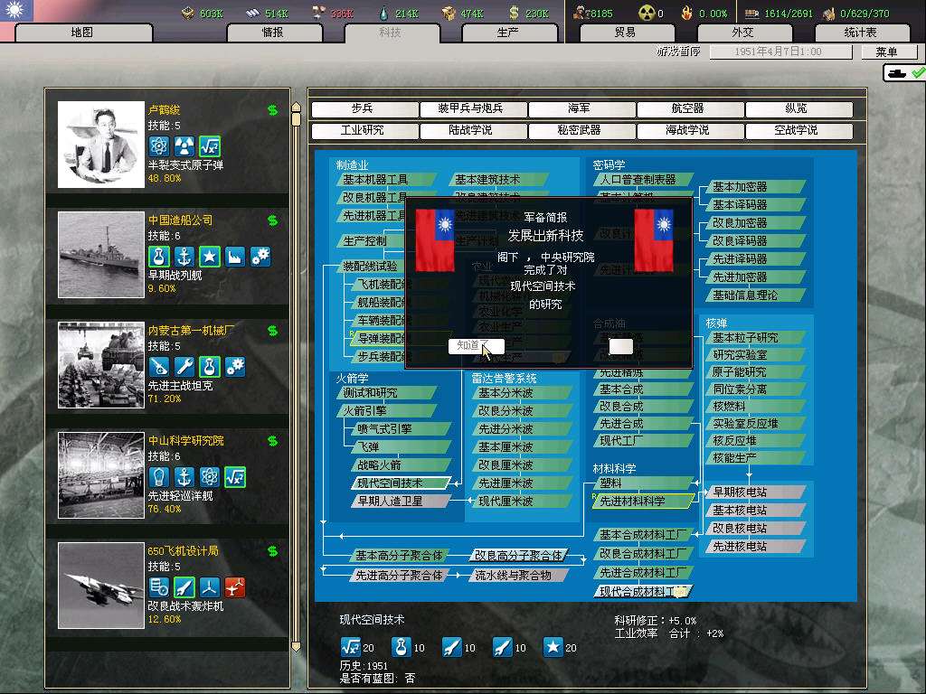Click 中国造船公司's gears mechanics skill icon
926x694 pixels.
coord(260,256)
